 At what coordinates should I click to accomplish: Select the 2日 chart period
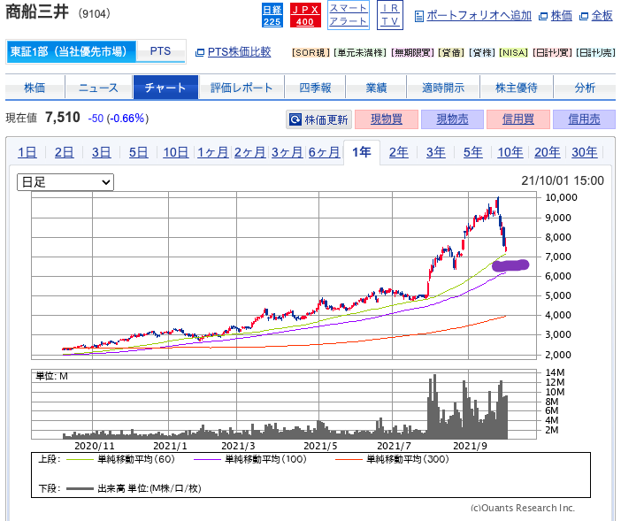coord(65,152)
